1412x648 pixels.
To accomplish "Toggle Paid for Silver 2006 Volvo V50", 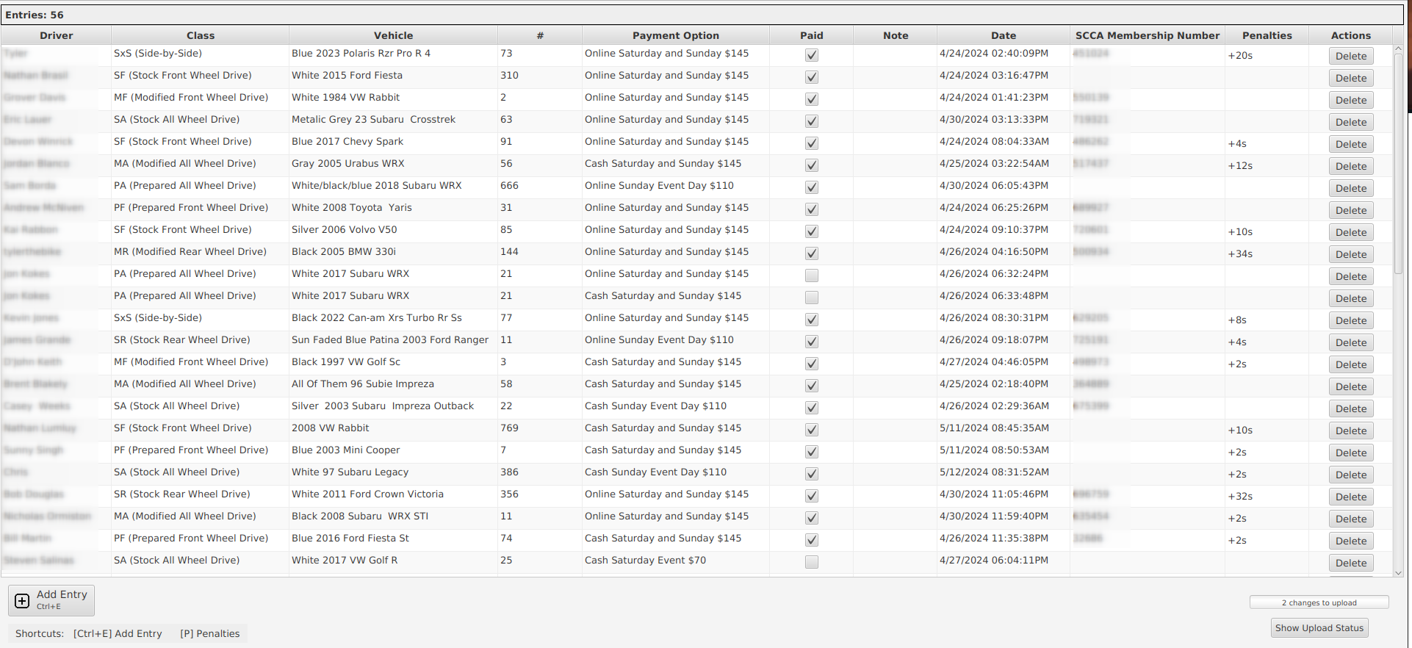I will 811,231.
